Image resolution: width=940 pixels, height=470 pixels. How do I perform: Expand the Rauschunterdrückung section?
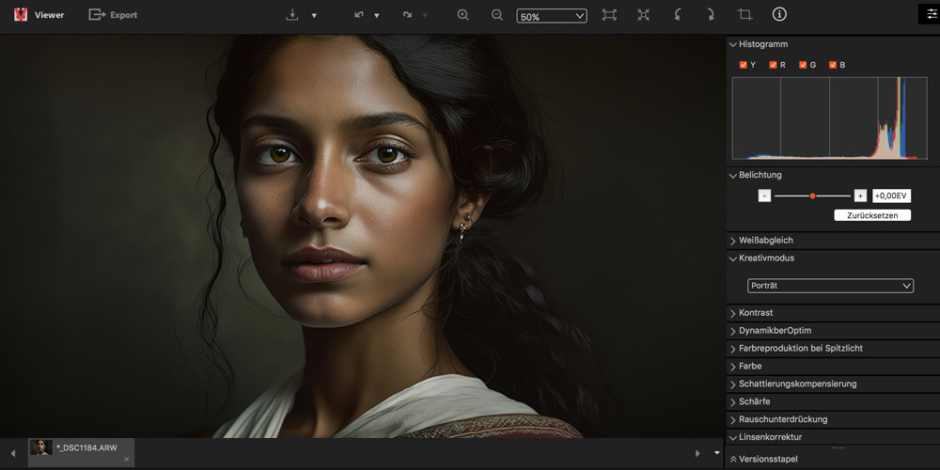(782, 419)
